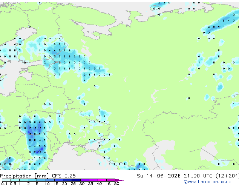Click the legend tick label '50'
The image size is (239, 185).
(x=116, y=183)
